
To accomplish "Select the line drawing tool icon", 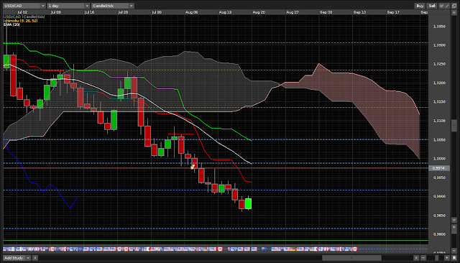I will (447, 6).
